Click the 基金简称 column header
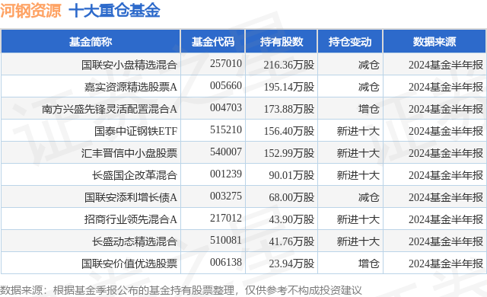487x297 pixels. click(91, 42)
